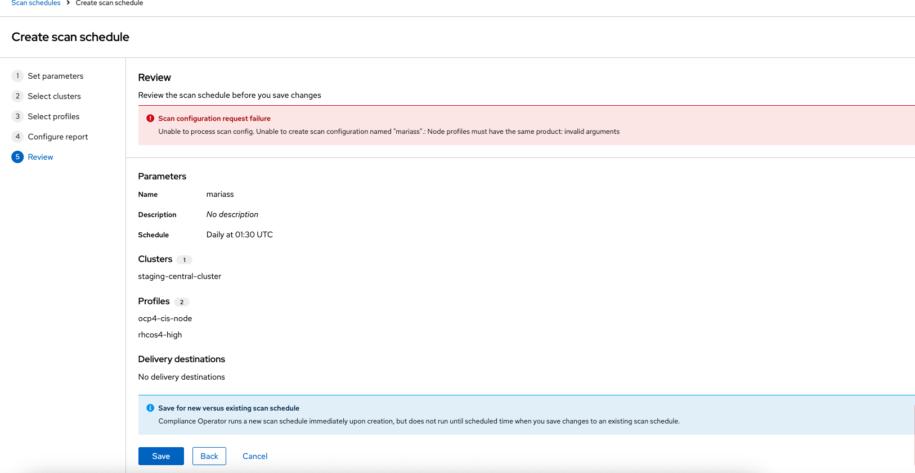Click the breadcrumb chevron separator

pos(68,3)
